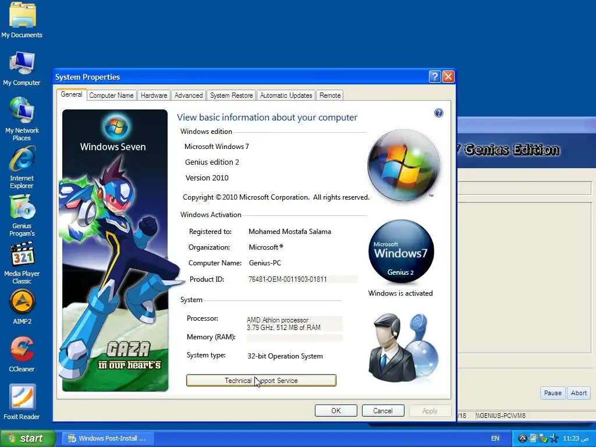Click the blue help icon in General tab
Screen dimensions: 596x447
[x=439, y=113]
